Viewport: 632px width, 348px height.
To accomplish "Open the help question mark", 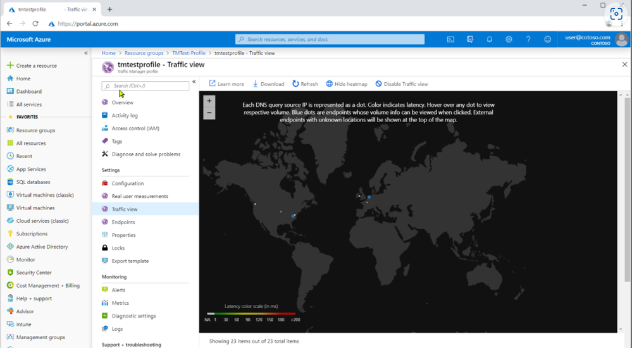I will click(528, 39).
